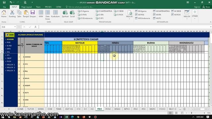This screenshot has width=212, height=119.
Task: Open K3 Agama sheet button
Action: [83, 11]
